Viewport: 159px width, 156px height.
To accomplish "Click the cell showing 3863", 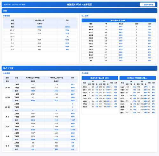I will click(56, 133).
